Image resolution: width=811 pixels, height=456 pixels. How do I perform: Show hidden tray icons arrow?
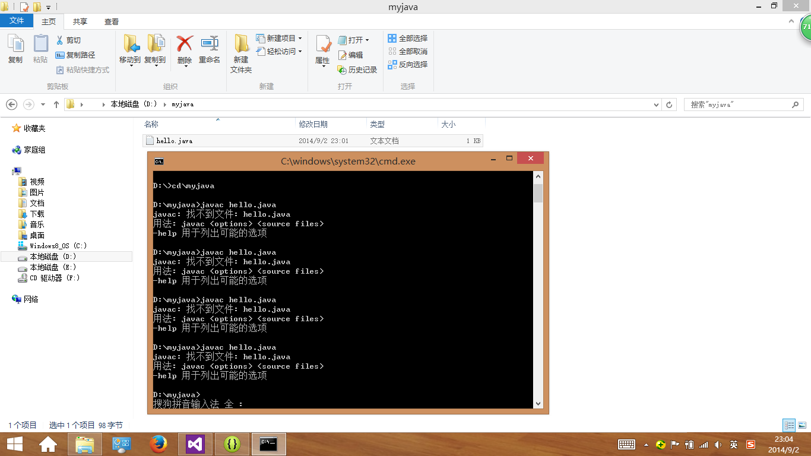pyautogui.click(x=647, y=444)
